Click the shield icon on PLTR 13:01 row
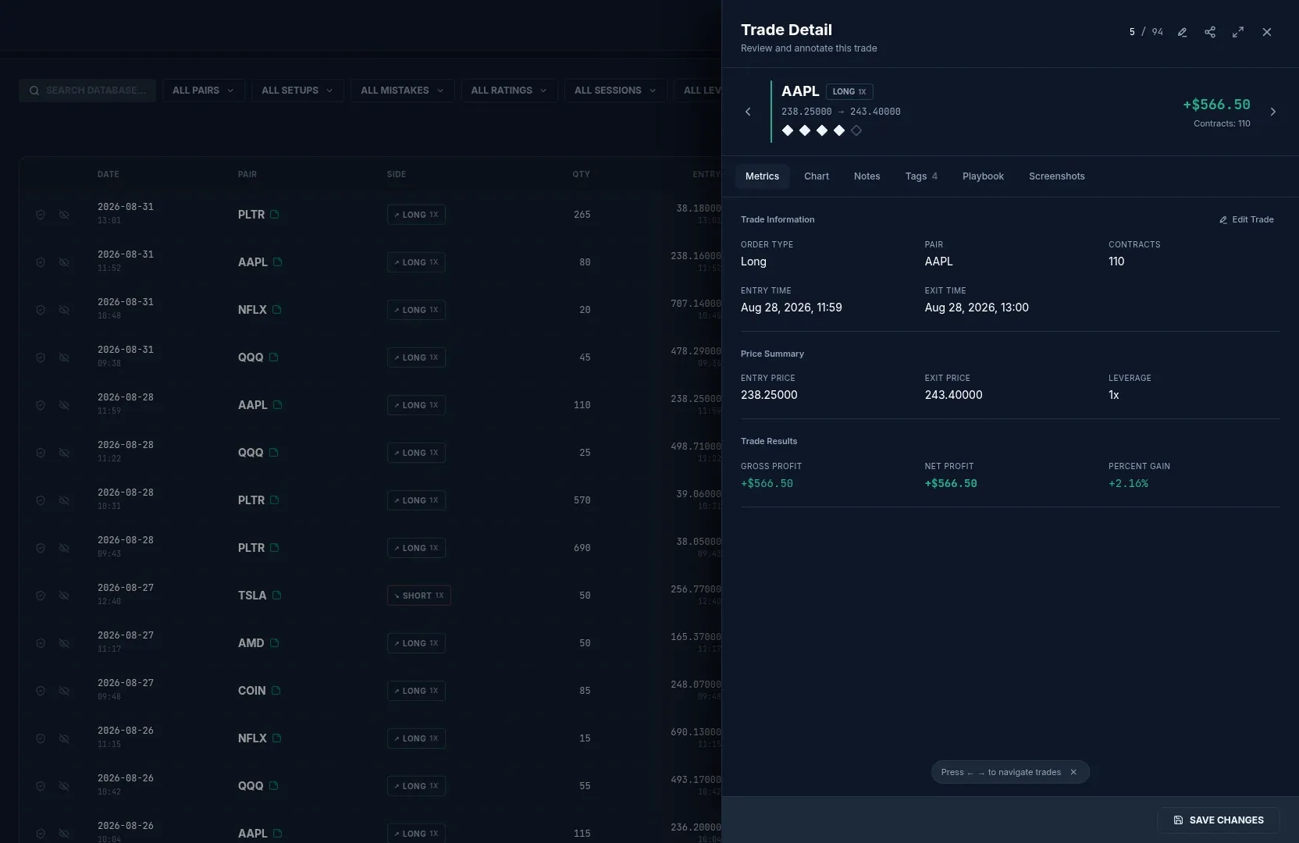Screen dimensions: 1299x843 pos(41,215)
